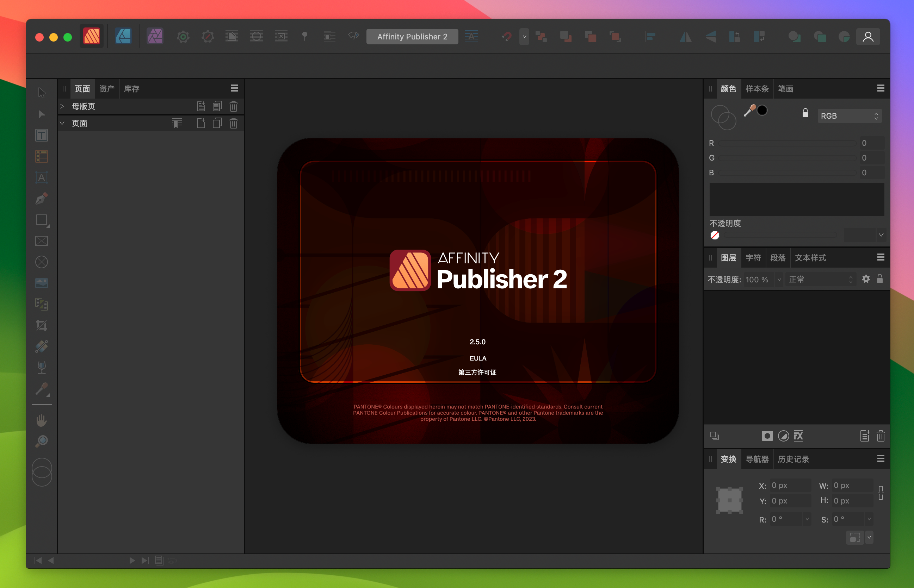Click the Picture Frame tool
Image resolution: width=914 pixels, height=588 pixels.
tap(43, 242)
